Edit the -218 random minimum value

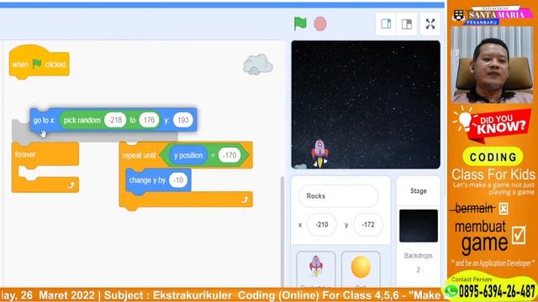[115, 120]
